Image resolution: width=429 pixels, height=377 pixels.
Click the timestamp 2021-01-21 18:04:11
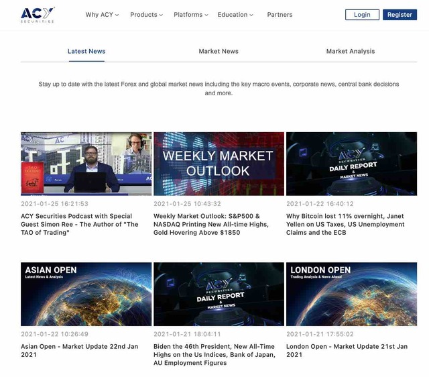point(187,334)
